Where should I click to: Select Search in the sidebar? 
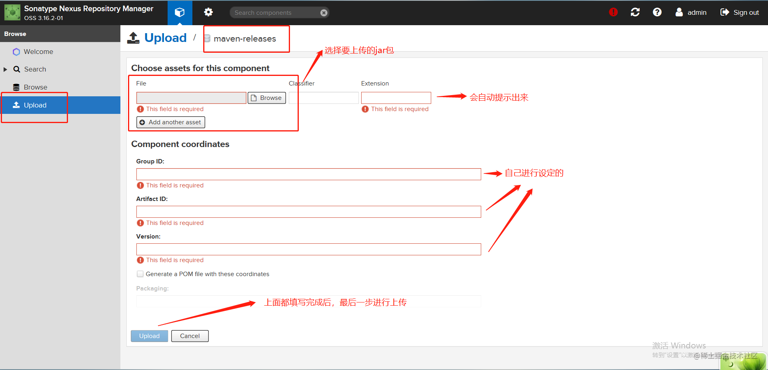tap(35, 69)
